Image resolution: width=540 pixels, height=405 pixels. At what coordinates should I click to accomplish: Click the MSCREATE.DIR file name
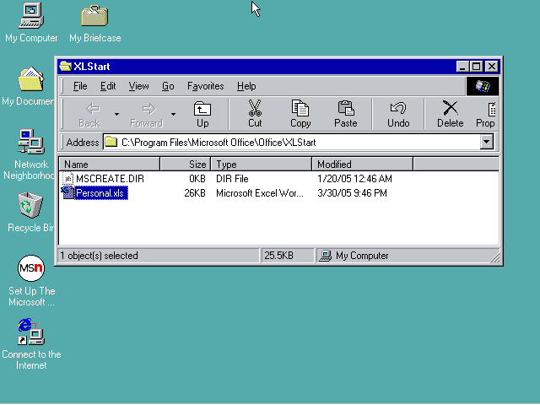pos(110,179)
